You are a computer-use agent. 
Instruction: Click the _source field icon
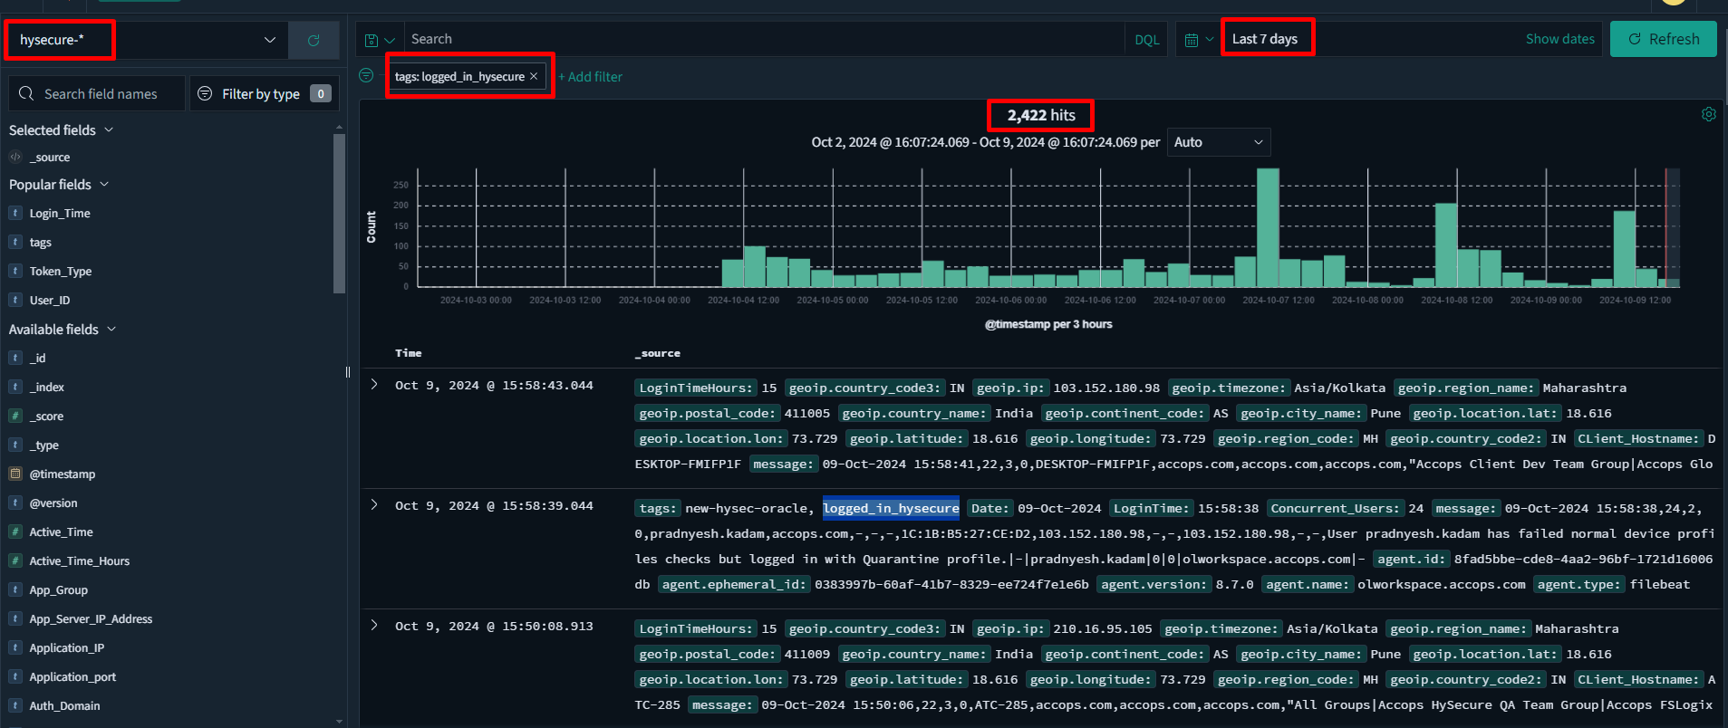(x=15, y=157)
